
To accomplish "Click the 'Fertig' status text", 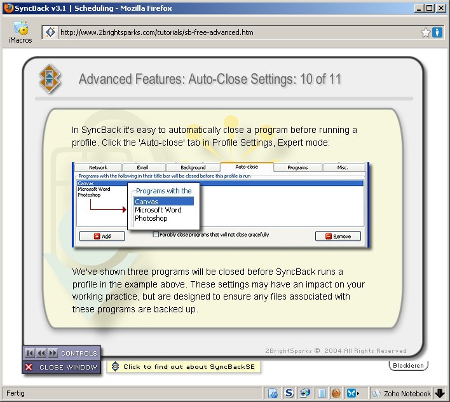I will tap(15, 393).
